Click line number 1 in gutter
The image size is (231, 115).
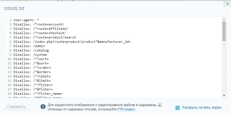(x=10, y=20)
